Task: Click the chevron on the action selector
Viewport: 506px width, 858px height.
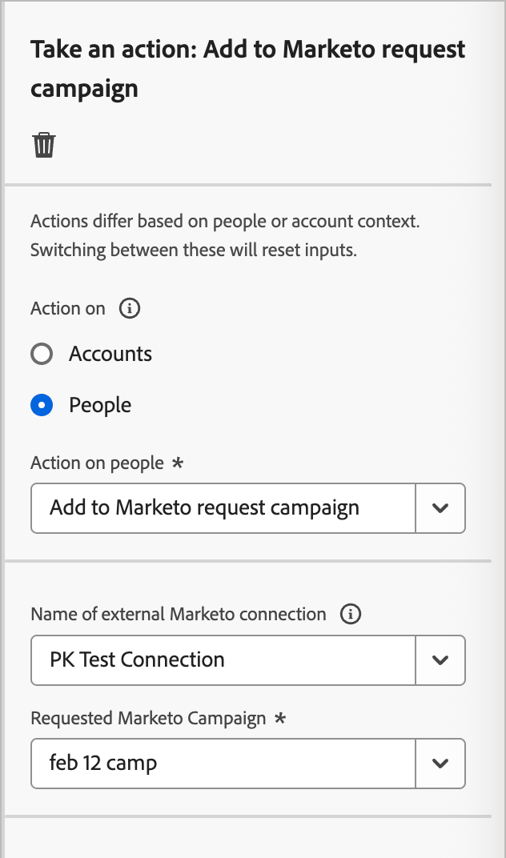Action: (x=440, y=508)
